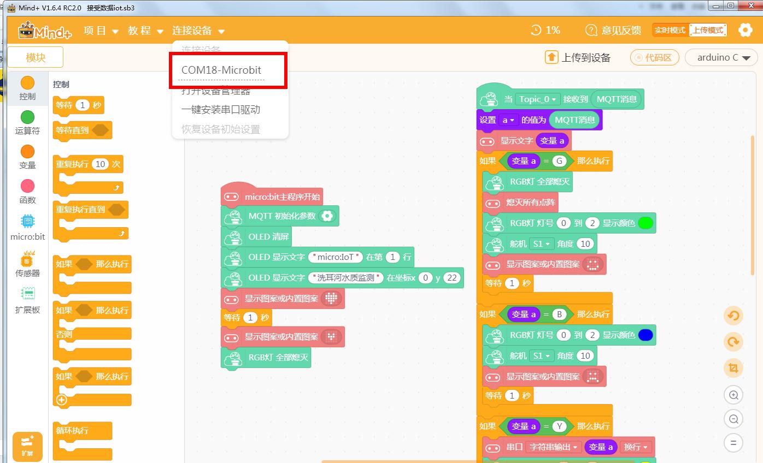Click the 上传到设备 upload button

578,57
